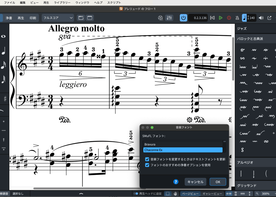276x197 pixels.
Task: Insert the trill ornament from Baroque section
Action: tap(243, 50)
